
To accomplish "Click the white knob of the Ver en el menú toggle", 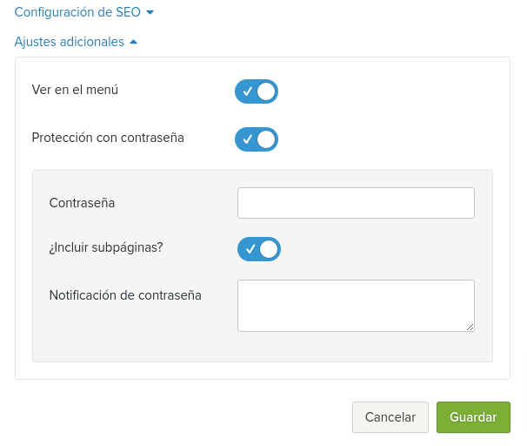I will 266,91.
